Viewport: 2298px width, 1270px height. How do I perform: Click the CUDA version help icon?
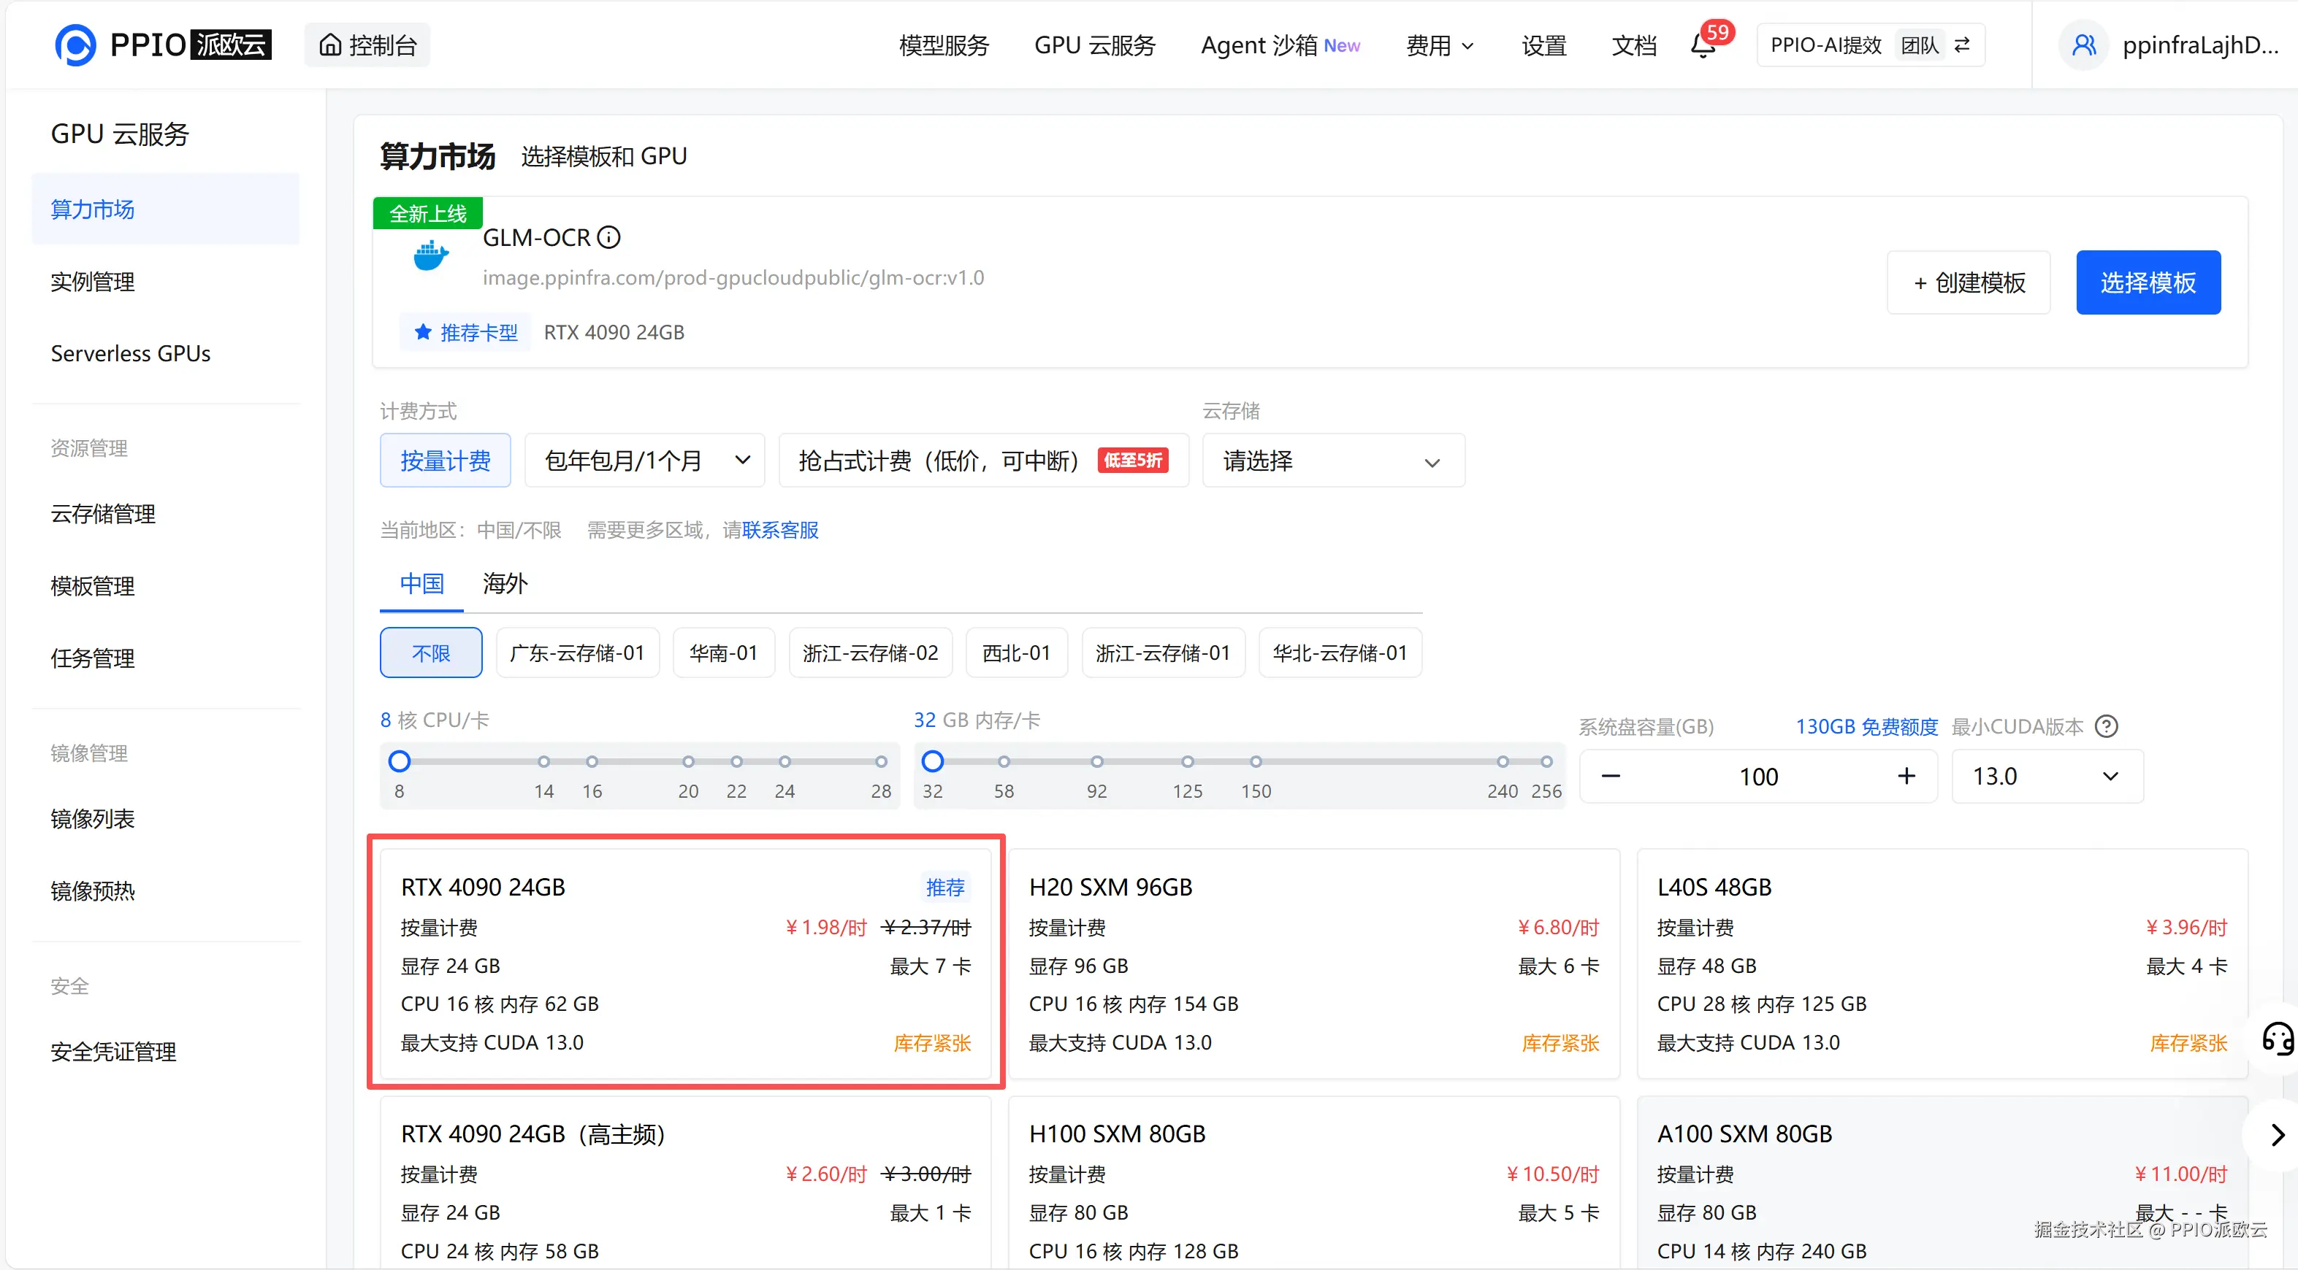[x=2107, y=726]
